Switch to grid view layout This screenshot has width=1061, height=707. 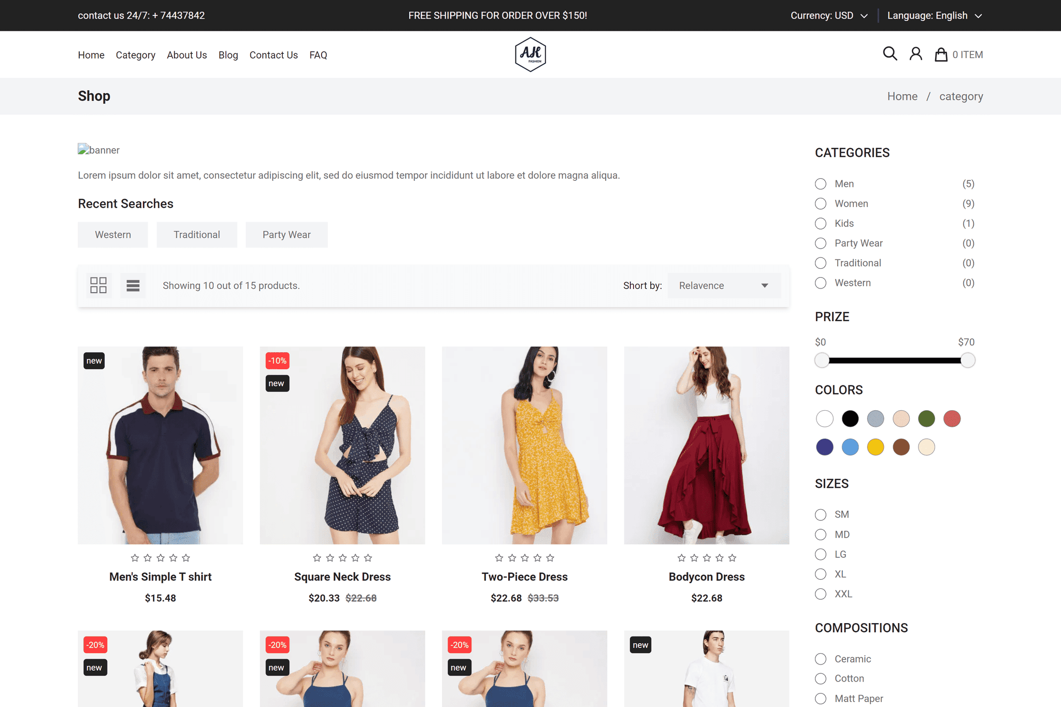98,285
